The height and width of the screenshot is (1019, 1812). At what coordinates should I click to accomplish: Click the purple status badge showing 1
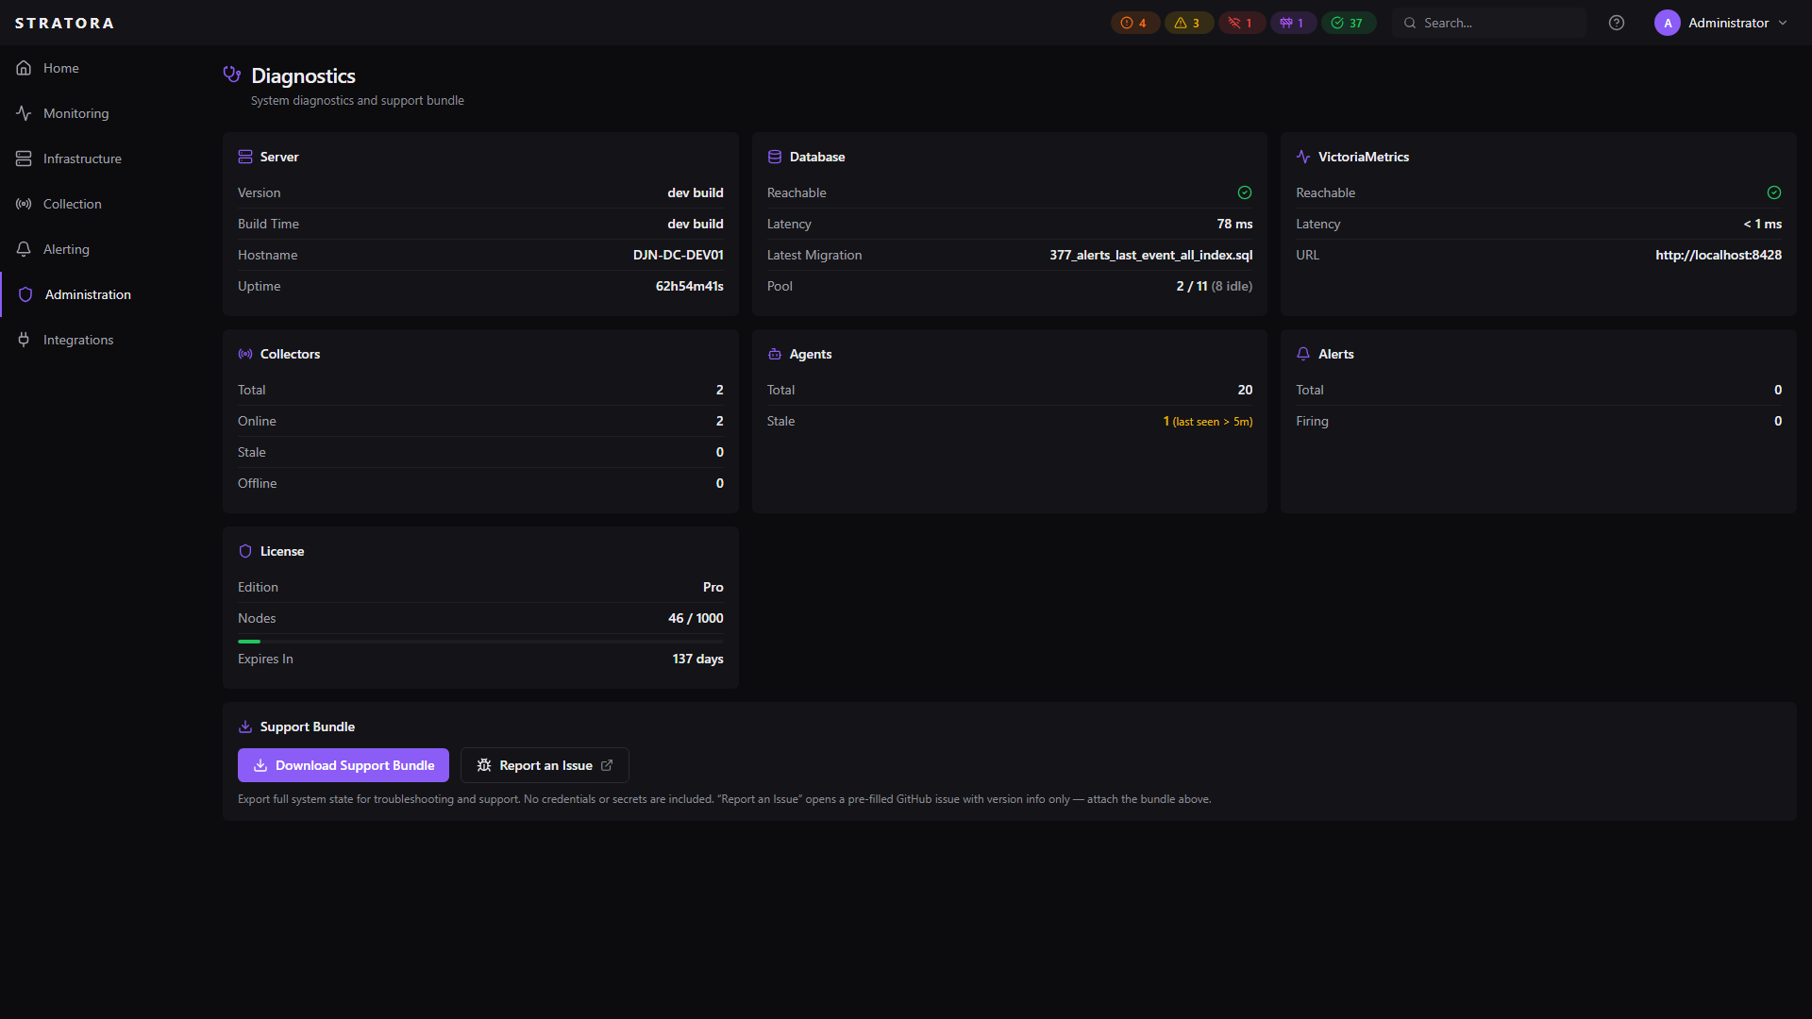(1293, 23)
